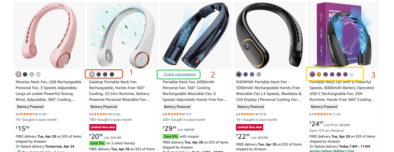This screenshot has height=152, width=394.
Task: Select the first purple swatch on 8000mAh fan
Action: pos(312,74)
